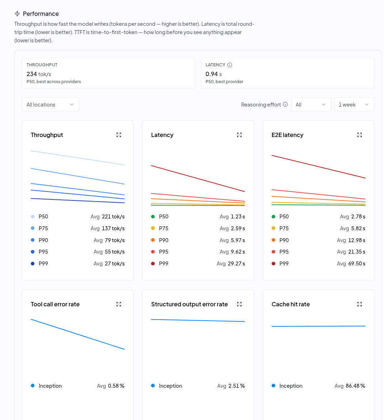384x420 pixels.
Task: Click the Tool call error rate title
Action: (x=55, y=304)
